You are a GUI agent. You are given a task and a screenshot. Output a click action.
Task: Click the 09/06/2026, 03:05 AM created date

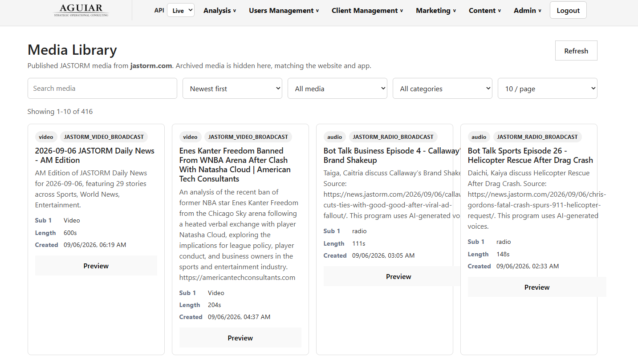tap(383, 255)
